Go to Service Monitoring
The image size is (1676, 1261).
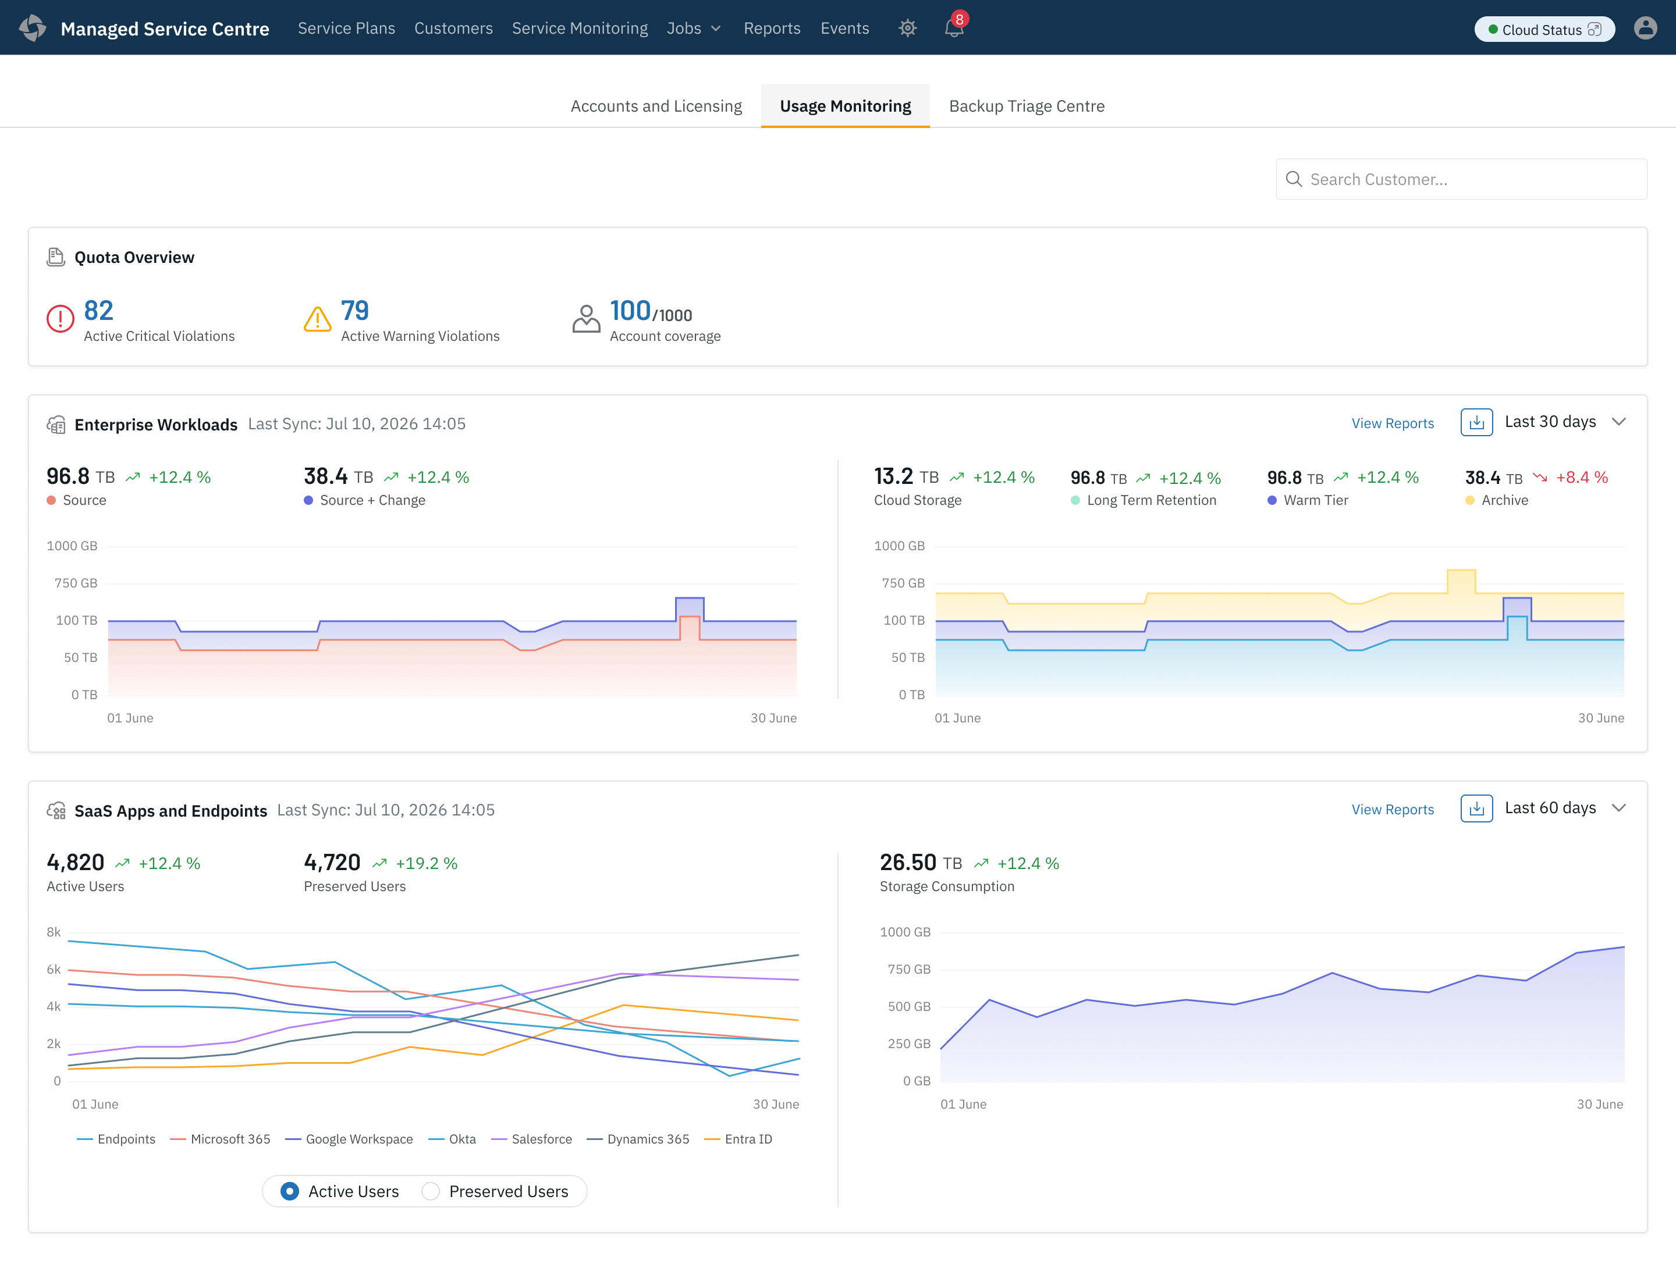580,28
